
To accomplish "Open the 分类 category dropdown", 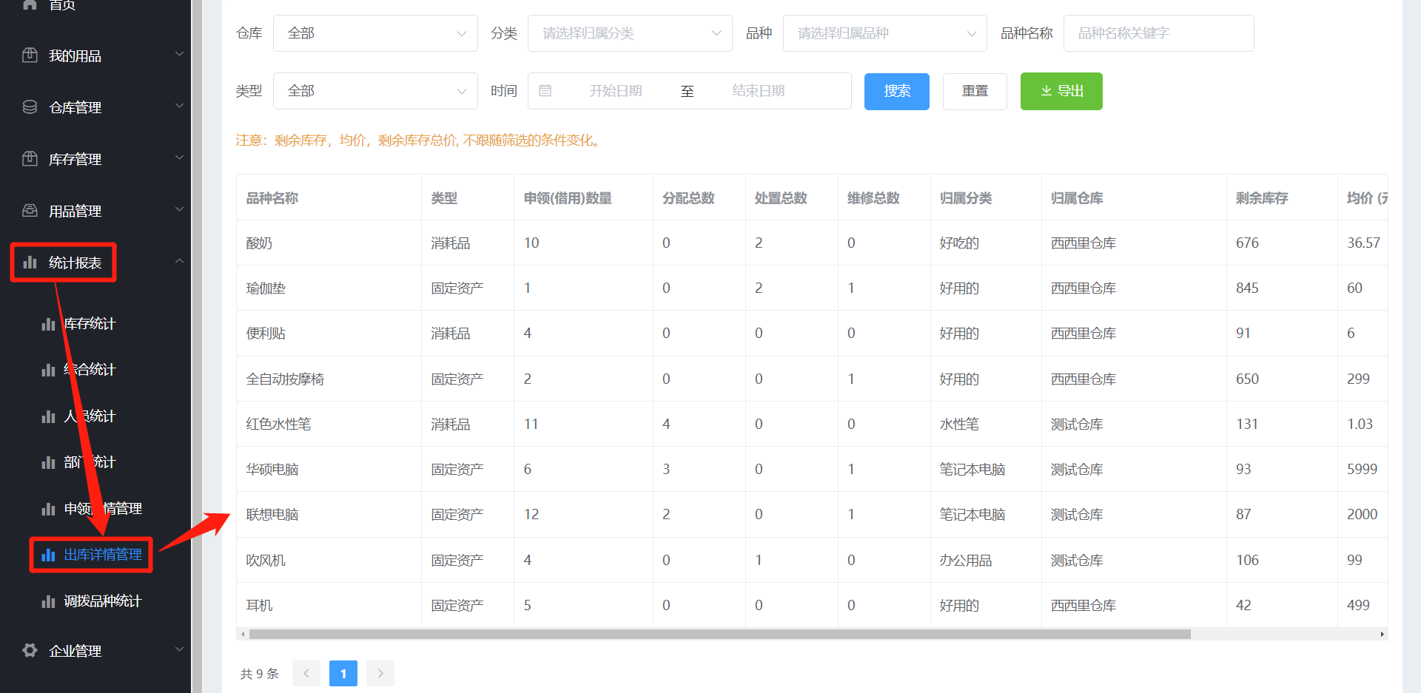I will pos(630,33).
